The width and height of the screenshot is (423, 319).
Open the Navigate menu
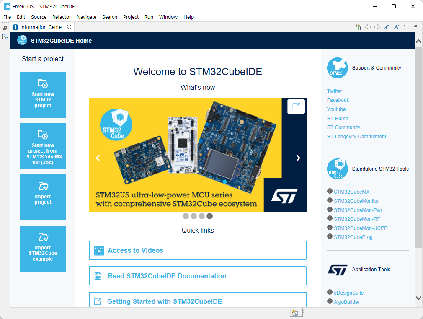(86, 17)
